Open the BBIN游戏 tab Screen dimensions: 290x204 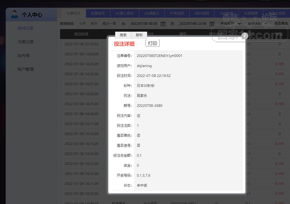(x=202, y=13)
